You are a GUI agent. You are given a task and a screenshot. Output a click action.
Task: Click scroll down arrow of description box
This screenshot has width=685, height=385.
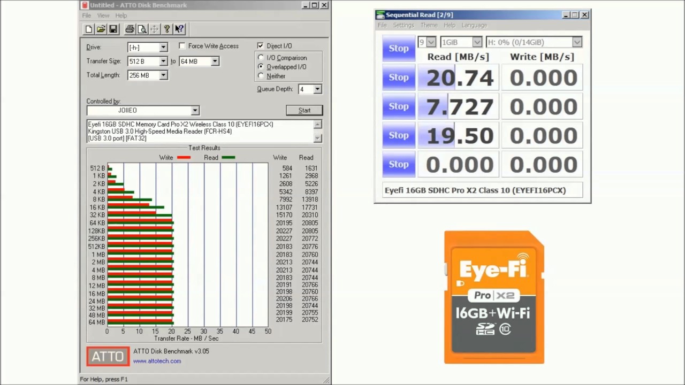pos(318,138)
